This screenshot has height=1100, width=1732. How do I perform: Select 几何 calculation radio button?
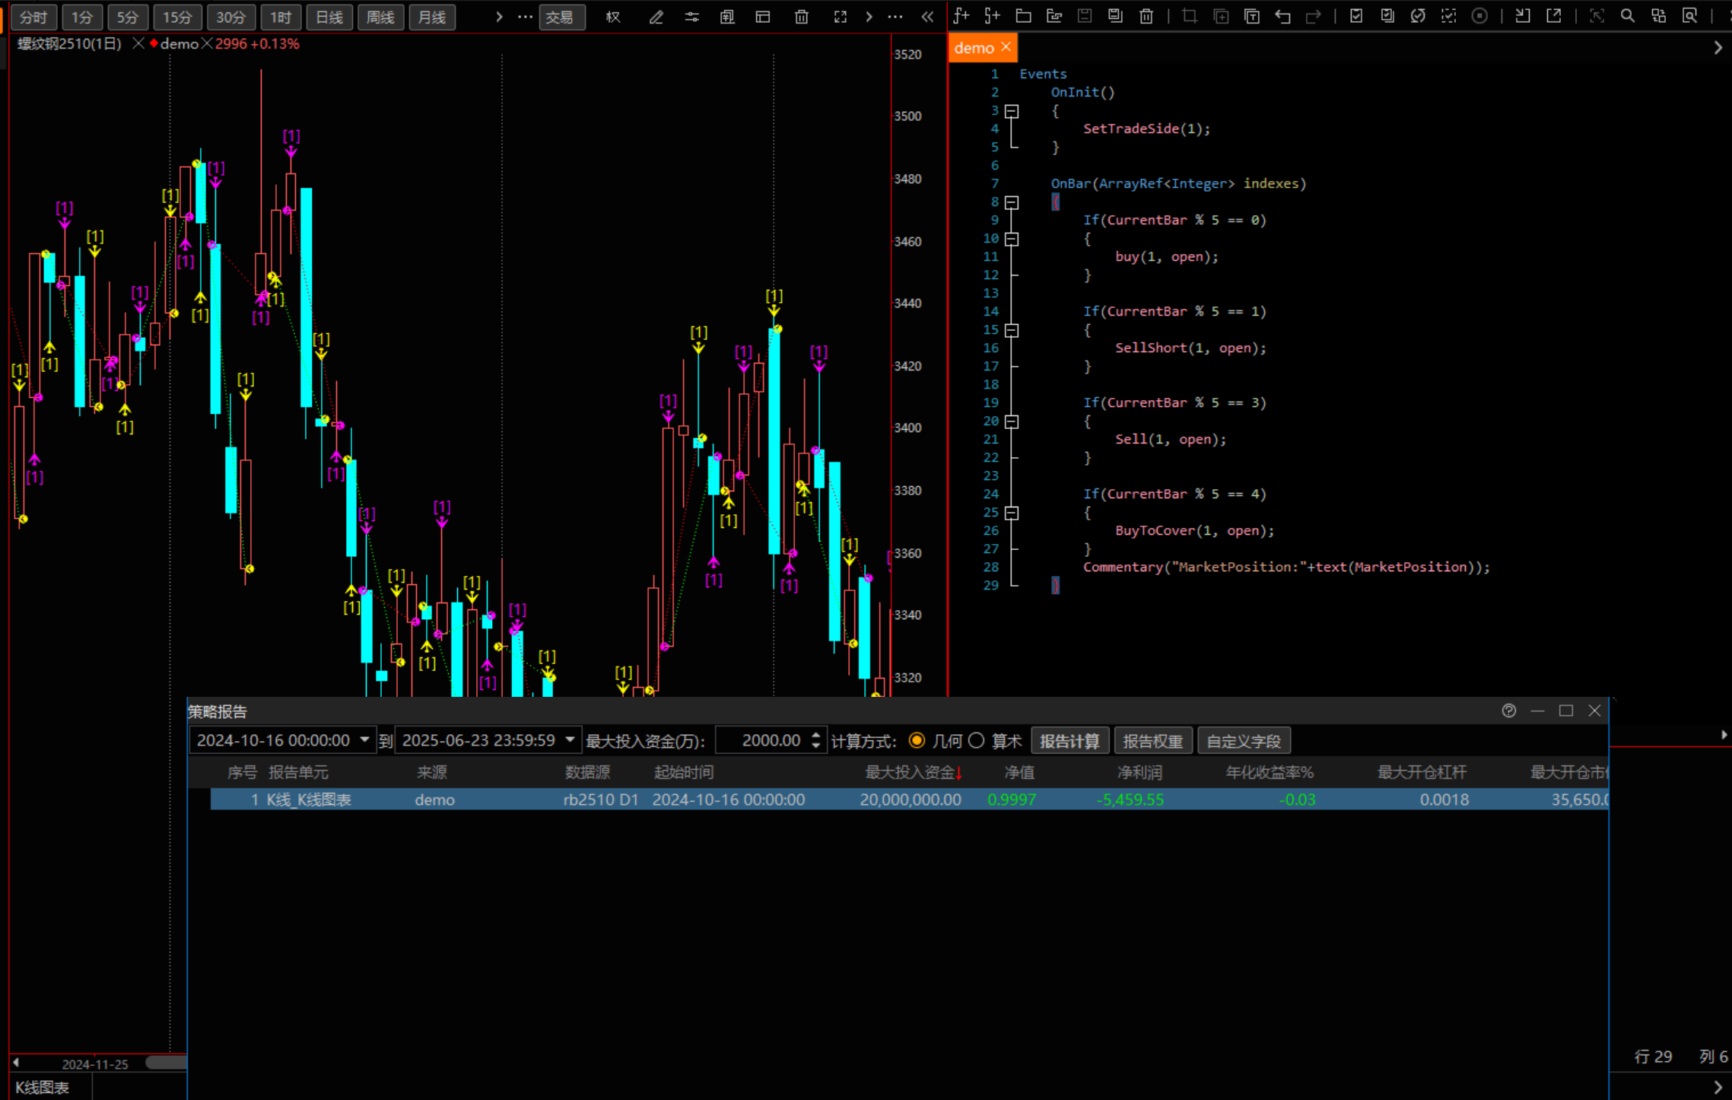(x=917, y=740)
